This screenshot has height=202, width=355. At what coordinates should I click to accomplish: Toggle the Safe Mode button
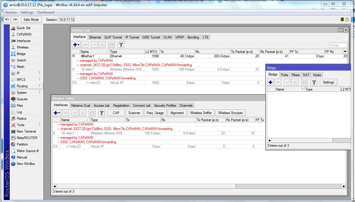click(31, 20)
